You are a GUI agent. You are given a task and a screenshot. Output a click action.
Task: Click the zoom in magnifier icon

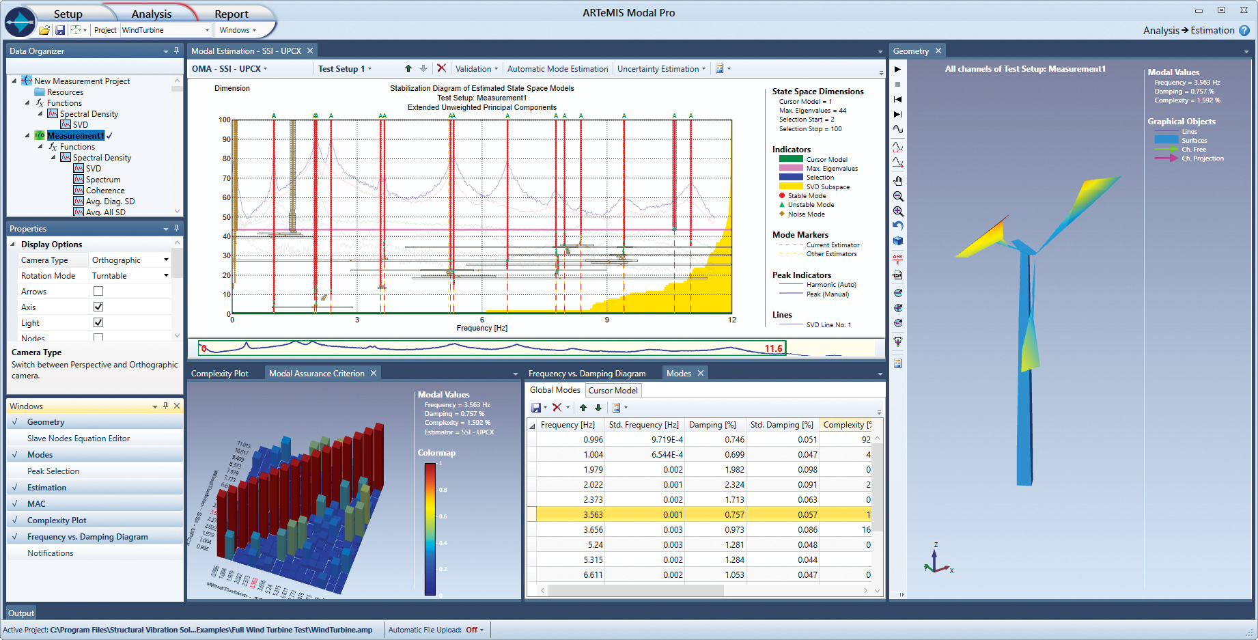[897, 211]
